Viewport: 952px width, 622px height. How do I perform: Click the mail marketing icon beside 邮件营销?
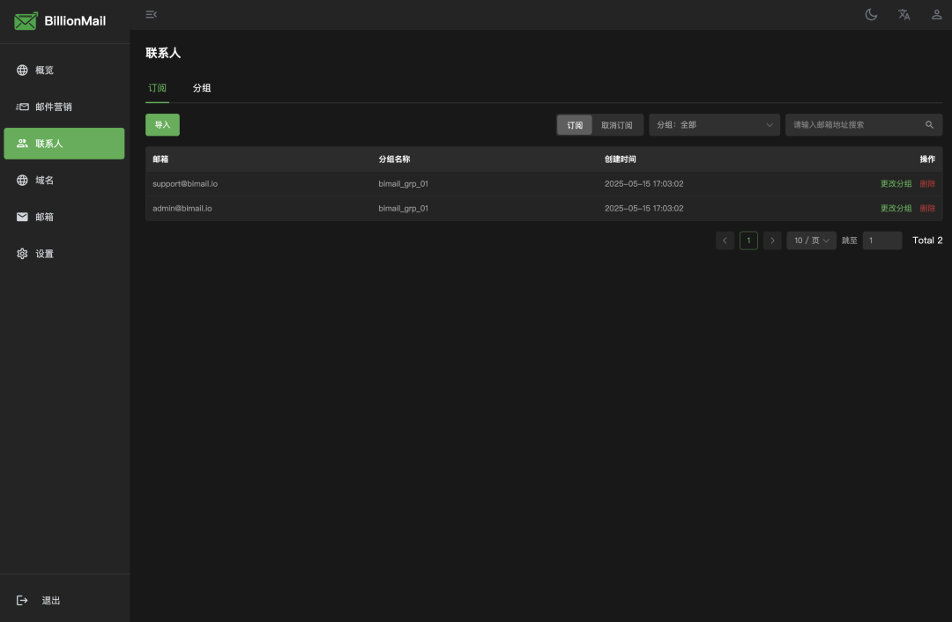pyautogui.click(x=22, y=107)
